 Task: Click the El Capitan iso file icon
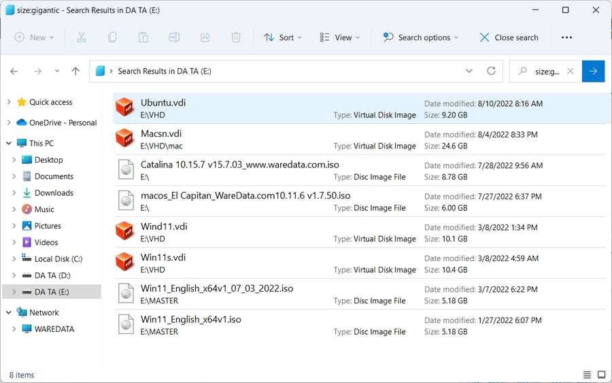tap(126, 200)
